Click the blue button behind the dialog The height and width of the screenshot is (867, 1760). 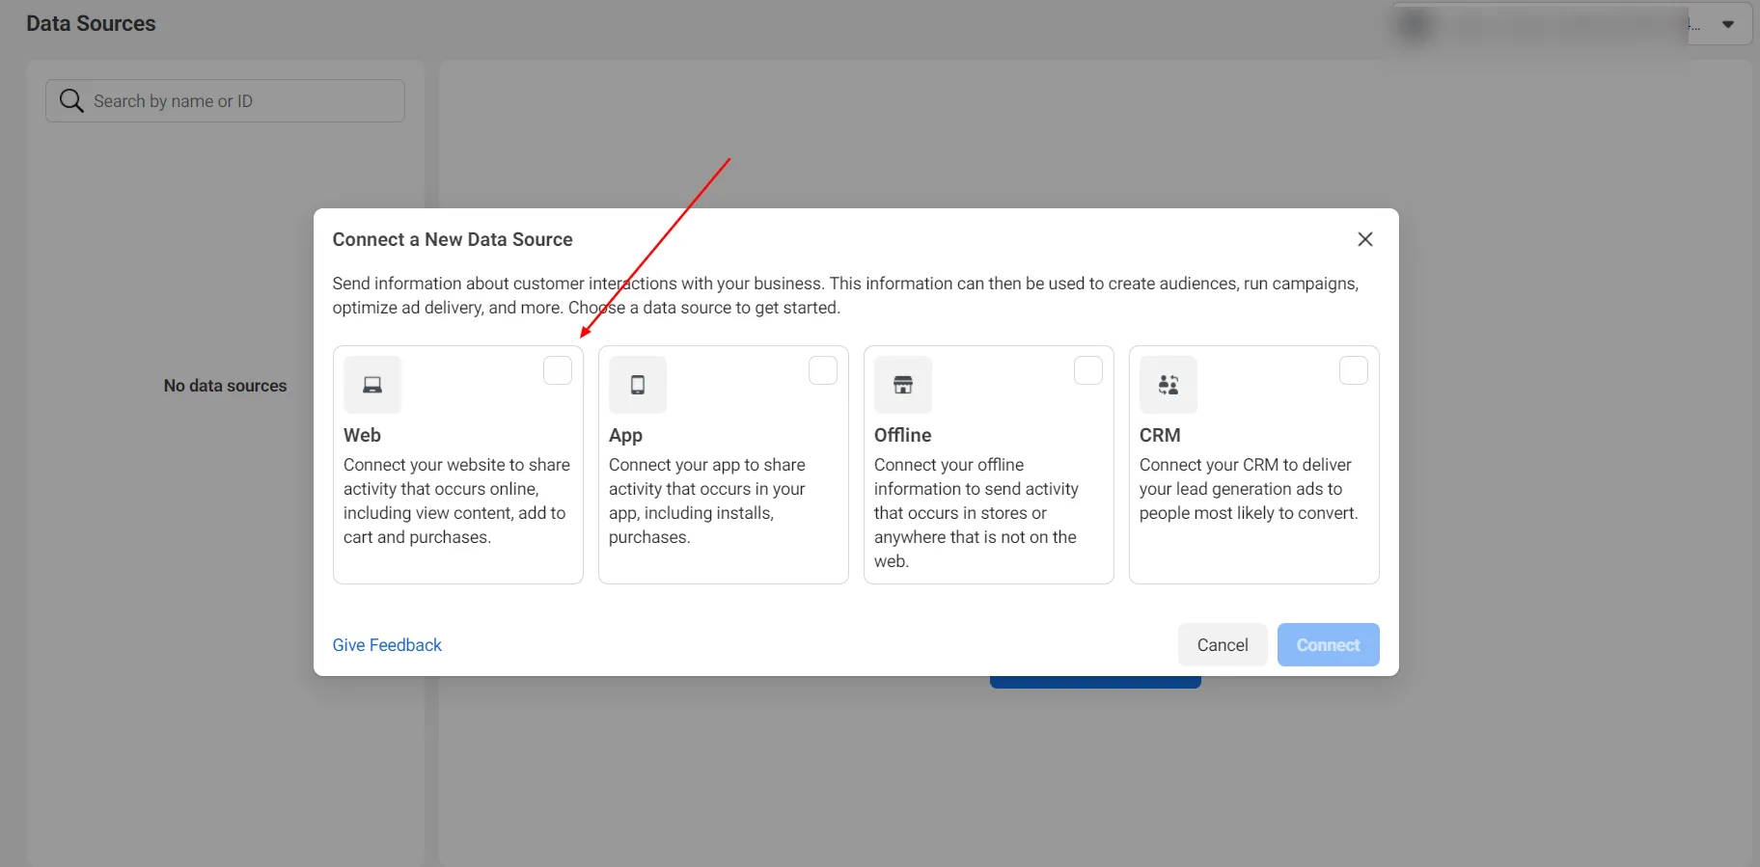pyautogui.click(x=1095, y=682)
